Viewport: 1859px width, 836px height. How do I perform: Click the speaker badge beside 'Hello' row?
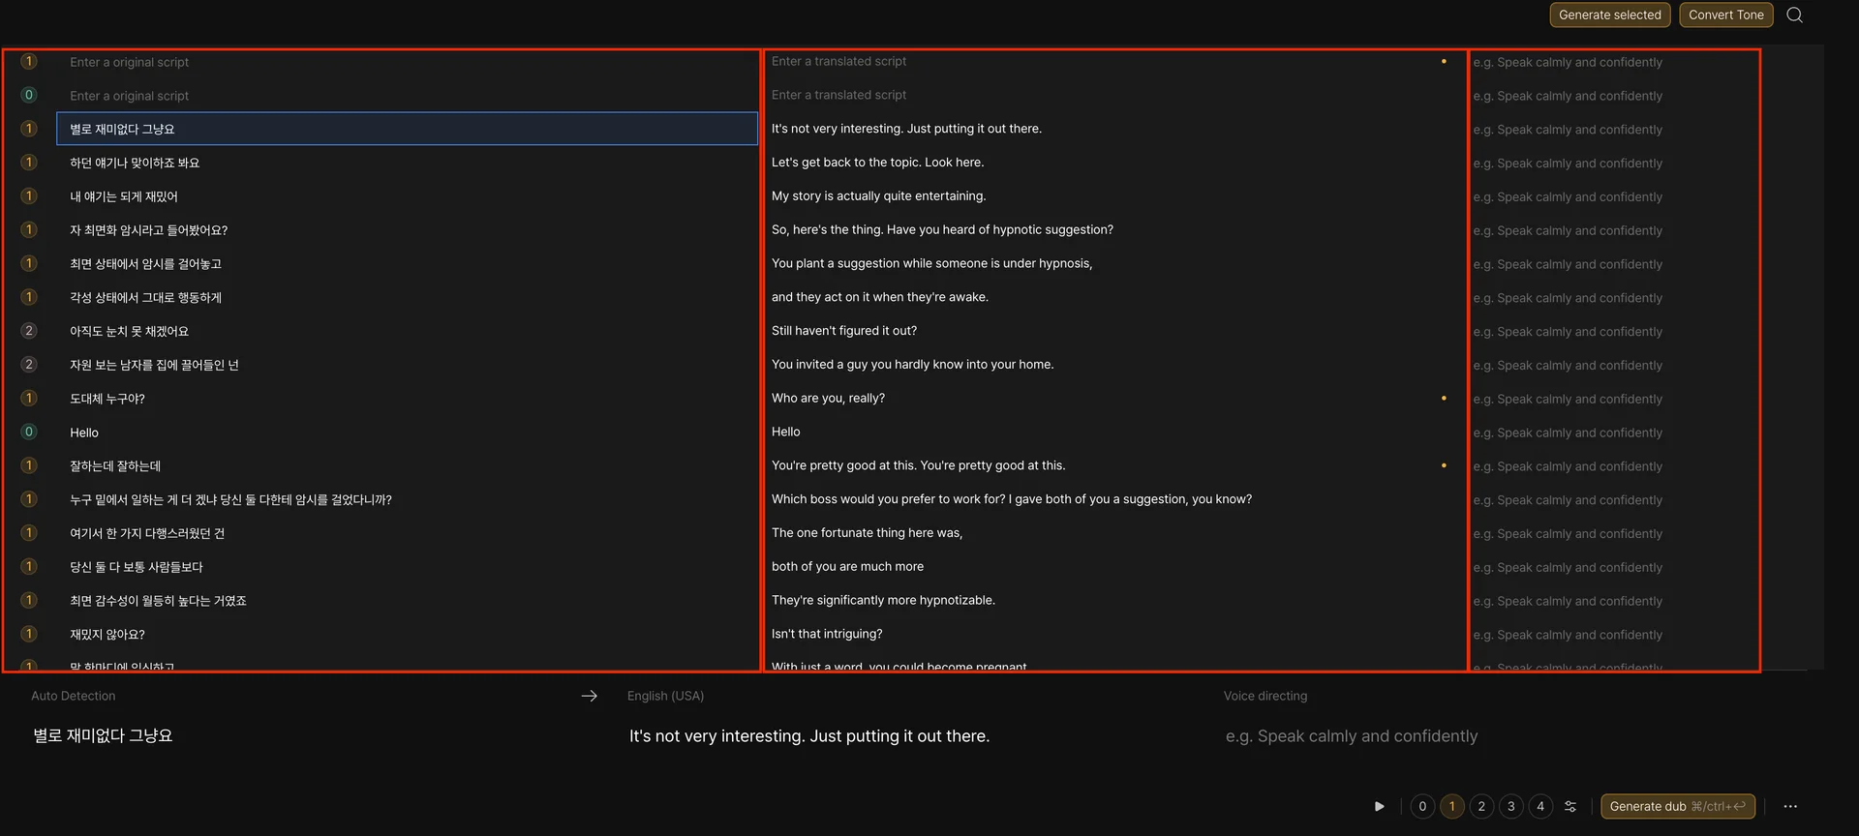(x=29, y=432)
